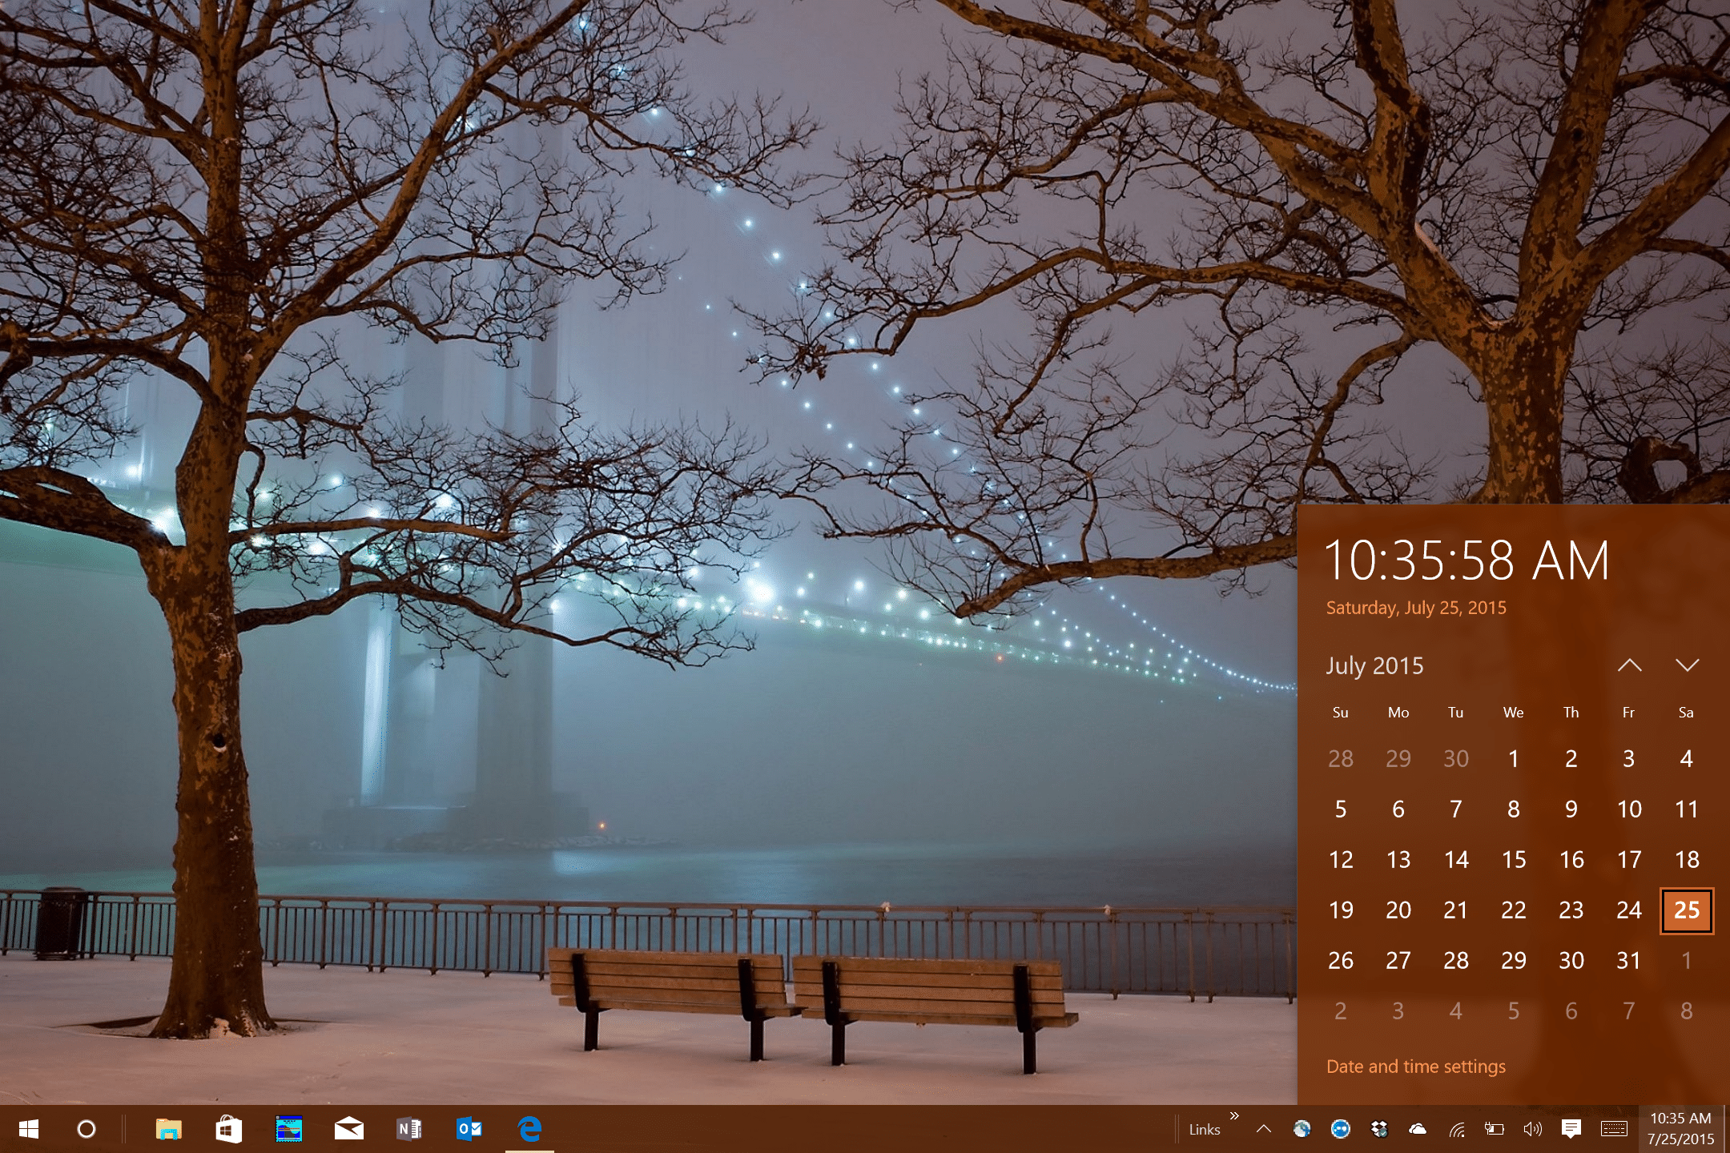Open the Windows Start menu
Viewport: 1730px width, 1153px height.
click(x=29, y=1129)
